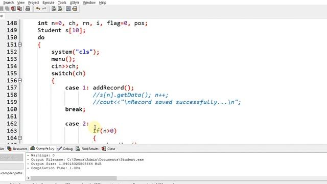
Task: Click the Find toolbar icon
Action: [x=54, y=9]
